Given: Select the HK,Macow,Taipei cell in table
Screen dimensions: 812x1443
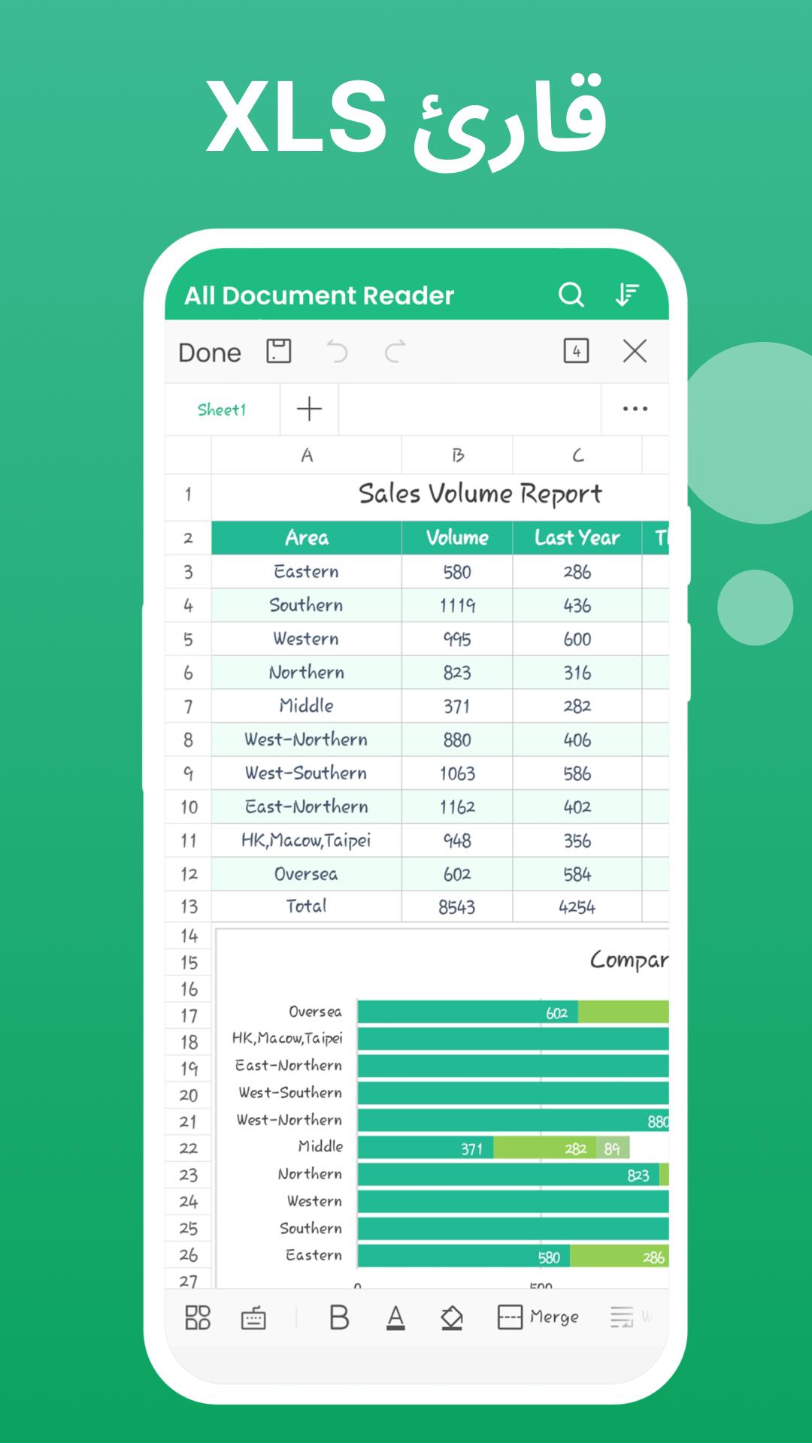Looking at the screenshot, I should click(307, 840).
